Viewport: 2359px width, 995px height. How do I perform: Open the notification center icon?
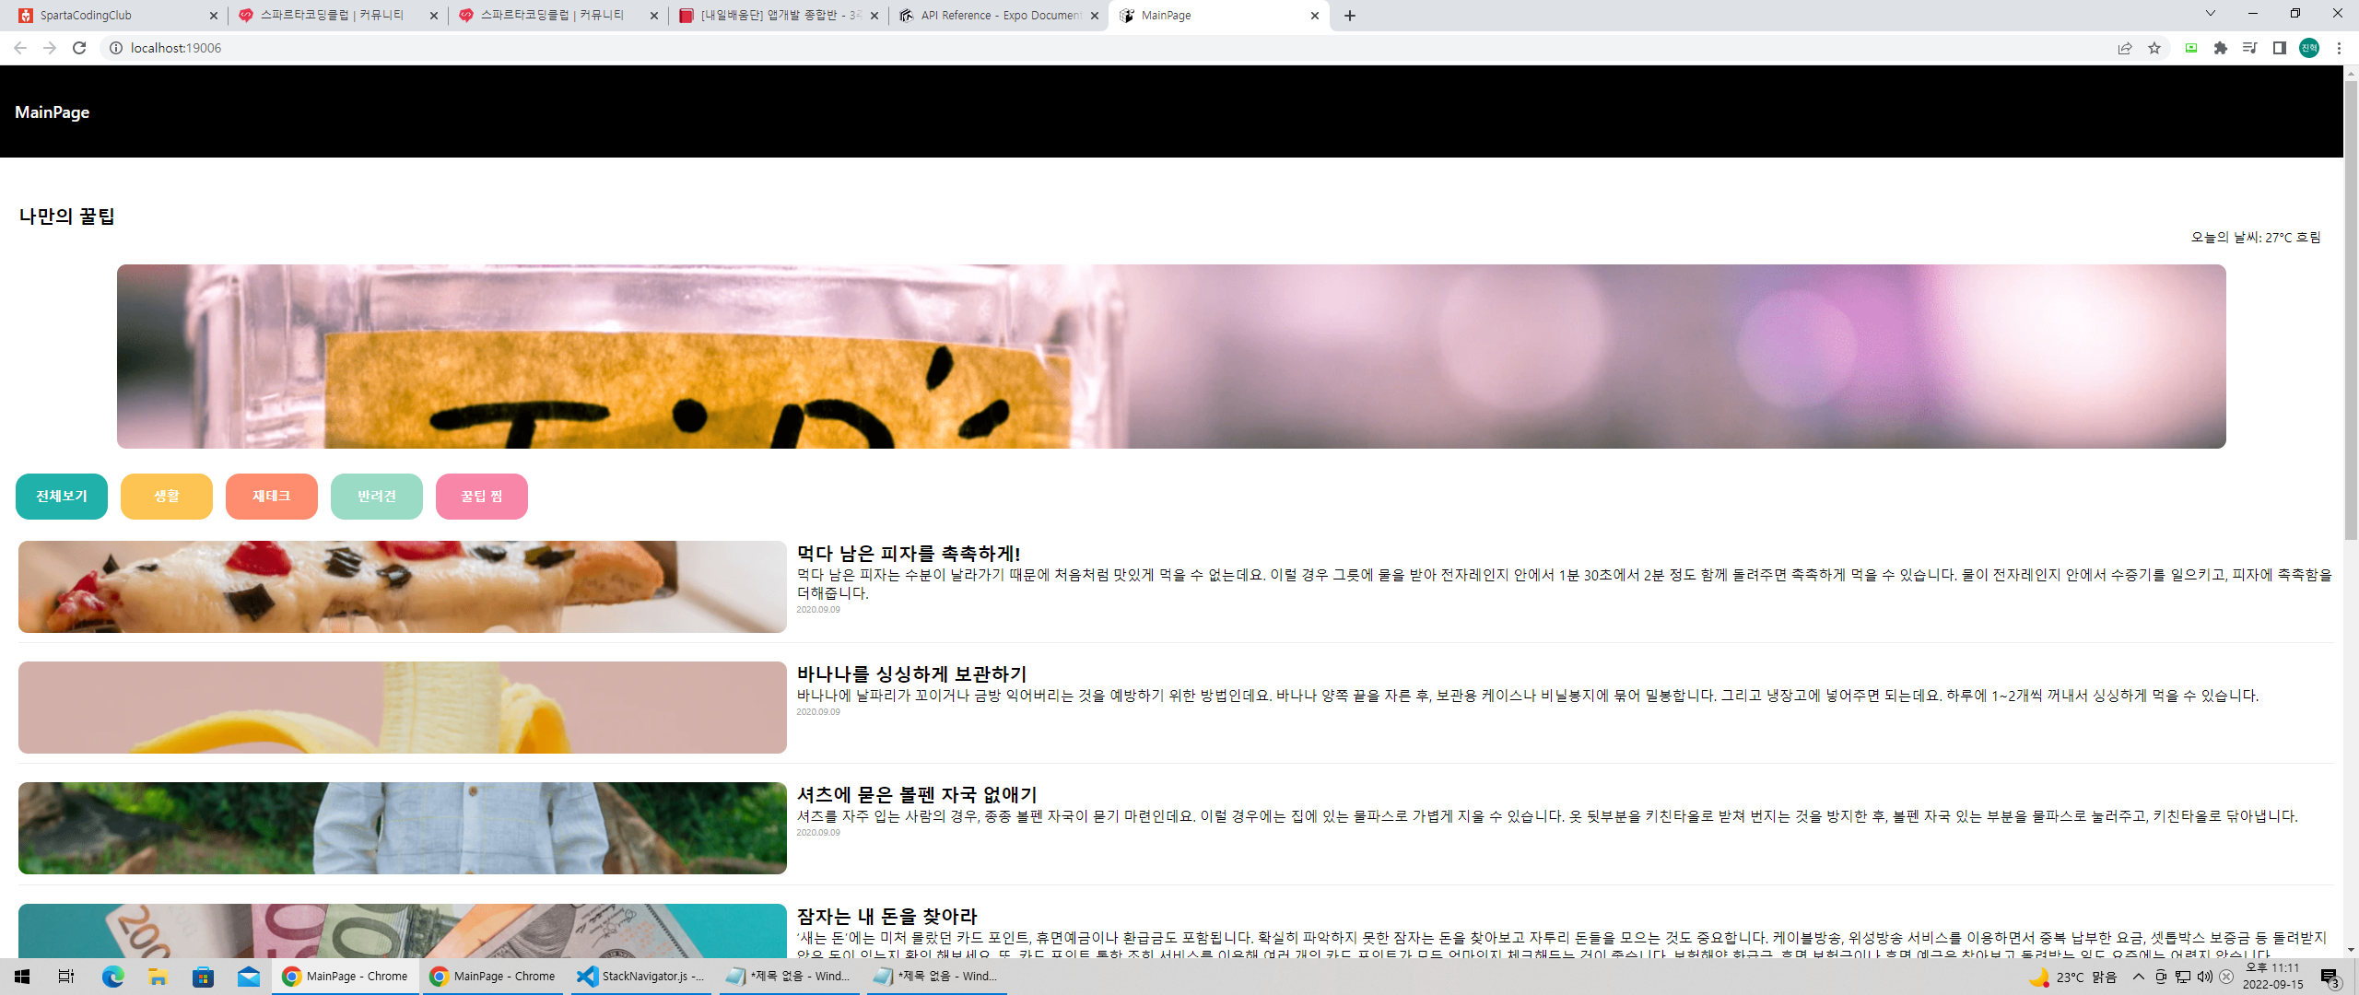coord(2330,977)
